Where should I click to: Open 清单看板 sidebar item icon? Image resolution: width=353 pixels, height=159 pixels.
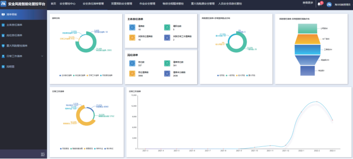[3, 15]
